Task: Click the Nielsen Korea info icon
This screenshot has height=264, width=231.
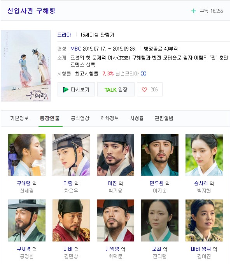Action: coord(143,73)
